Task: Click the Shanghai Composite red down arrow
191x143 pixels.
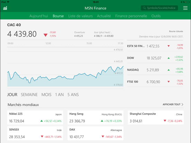Action: (x=165, y=121)
